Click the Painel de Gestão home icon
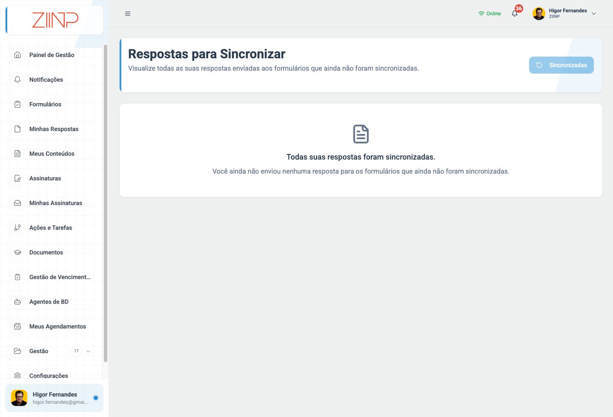This screenshot has width=613, height=417. pos(17,55)
